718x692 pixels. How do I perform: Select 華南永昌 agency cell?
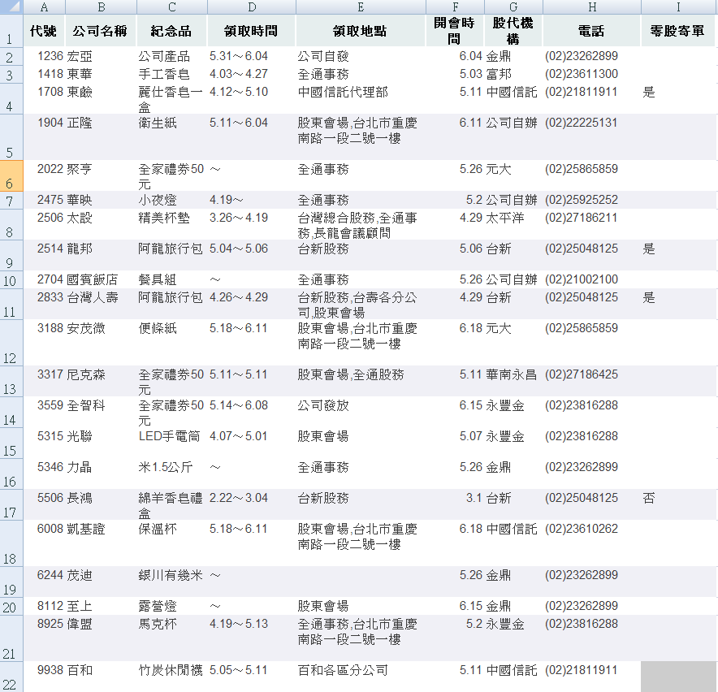513,381
